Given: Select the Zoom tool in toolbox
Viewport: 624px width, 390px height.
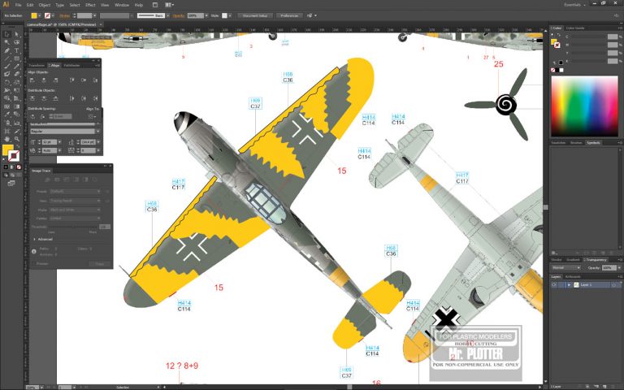Looking at the screenshot, I should tap(17, 139).
